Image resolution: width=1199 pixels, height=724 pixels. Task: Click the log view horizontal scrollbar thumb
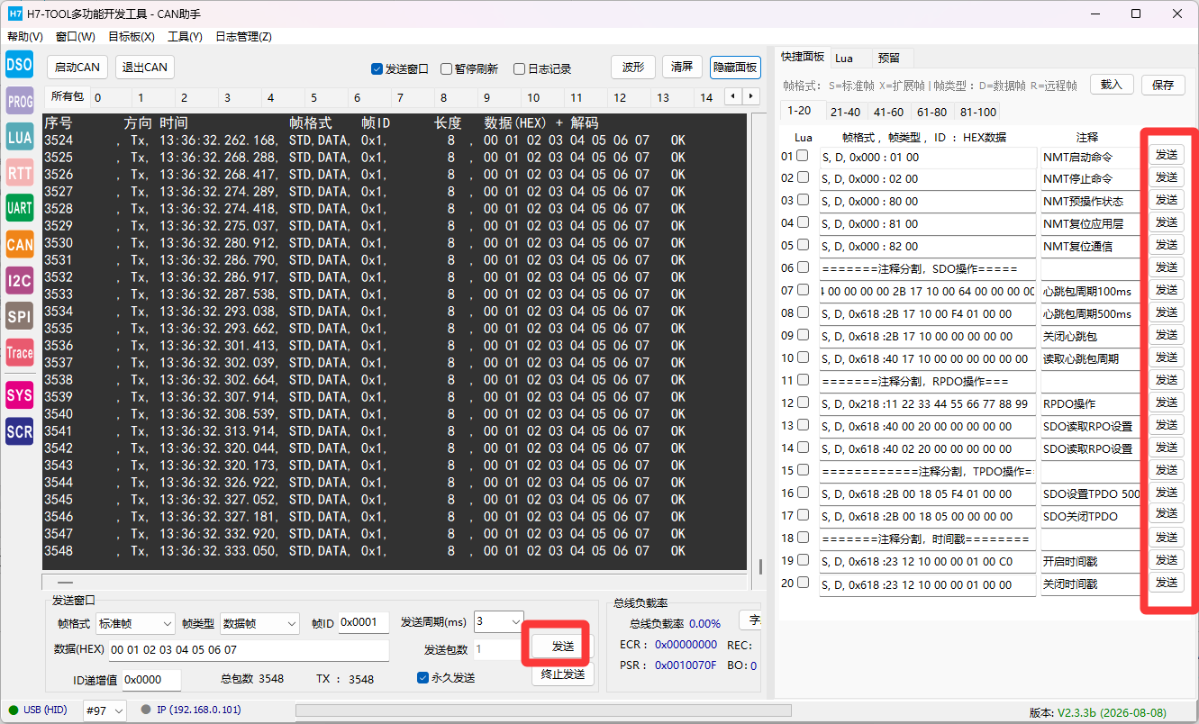click(66, 583)
